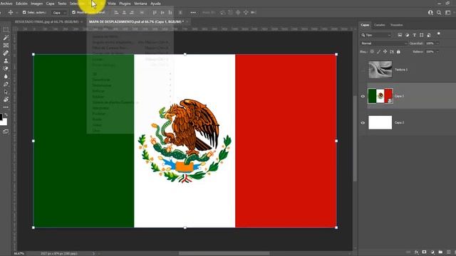Toggle Show Transform Controls checkbox
456x256 pixels.
pos(73,13)
